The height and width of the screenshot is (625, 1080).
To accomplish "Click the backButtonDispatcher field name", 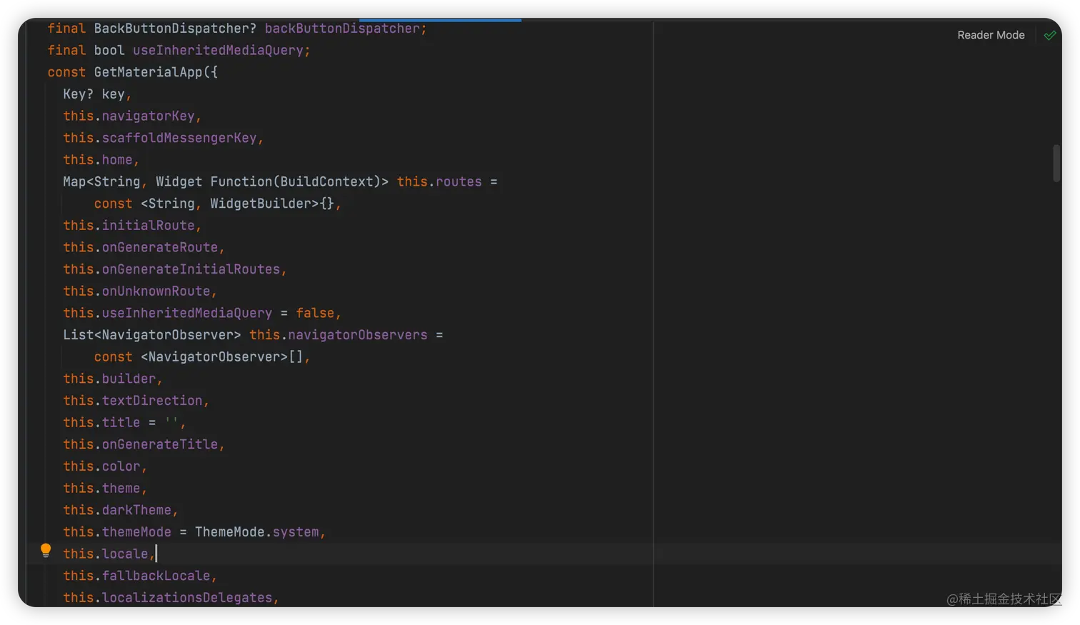I will pos(342,29).
